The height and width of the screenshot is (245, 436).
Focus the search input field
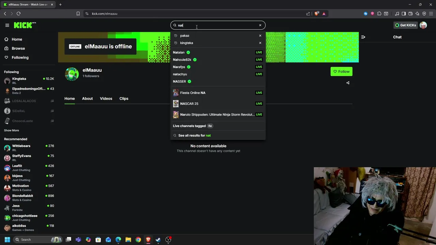tap(217, 25)
